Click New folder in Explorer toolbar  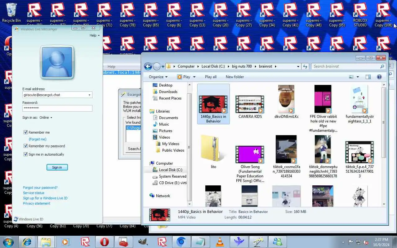[235, 77]
